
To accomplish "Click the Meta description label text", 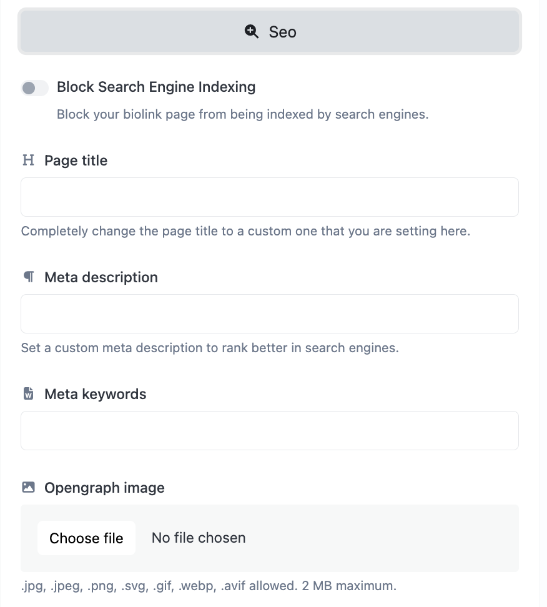I will pyautogui.click(x=101, y=277).
